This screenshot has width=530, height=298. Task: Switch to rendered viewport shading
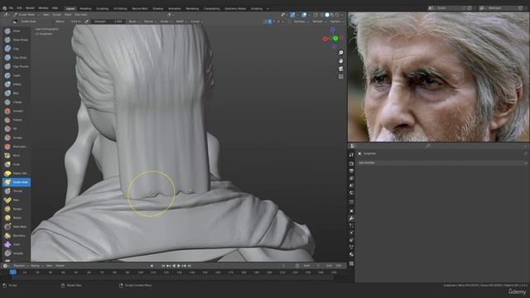point(337,15)
